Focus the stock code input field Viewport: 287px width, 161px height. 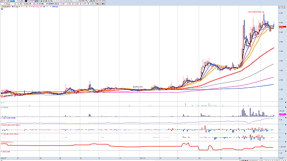click(x=13, y=1)
